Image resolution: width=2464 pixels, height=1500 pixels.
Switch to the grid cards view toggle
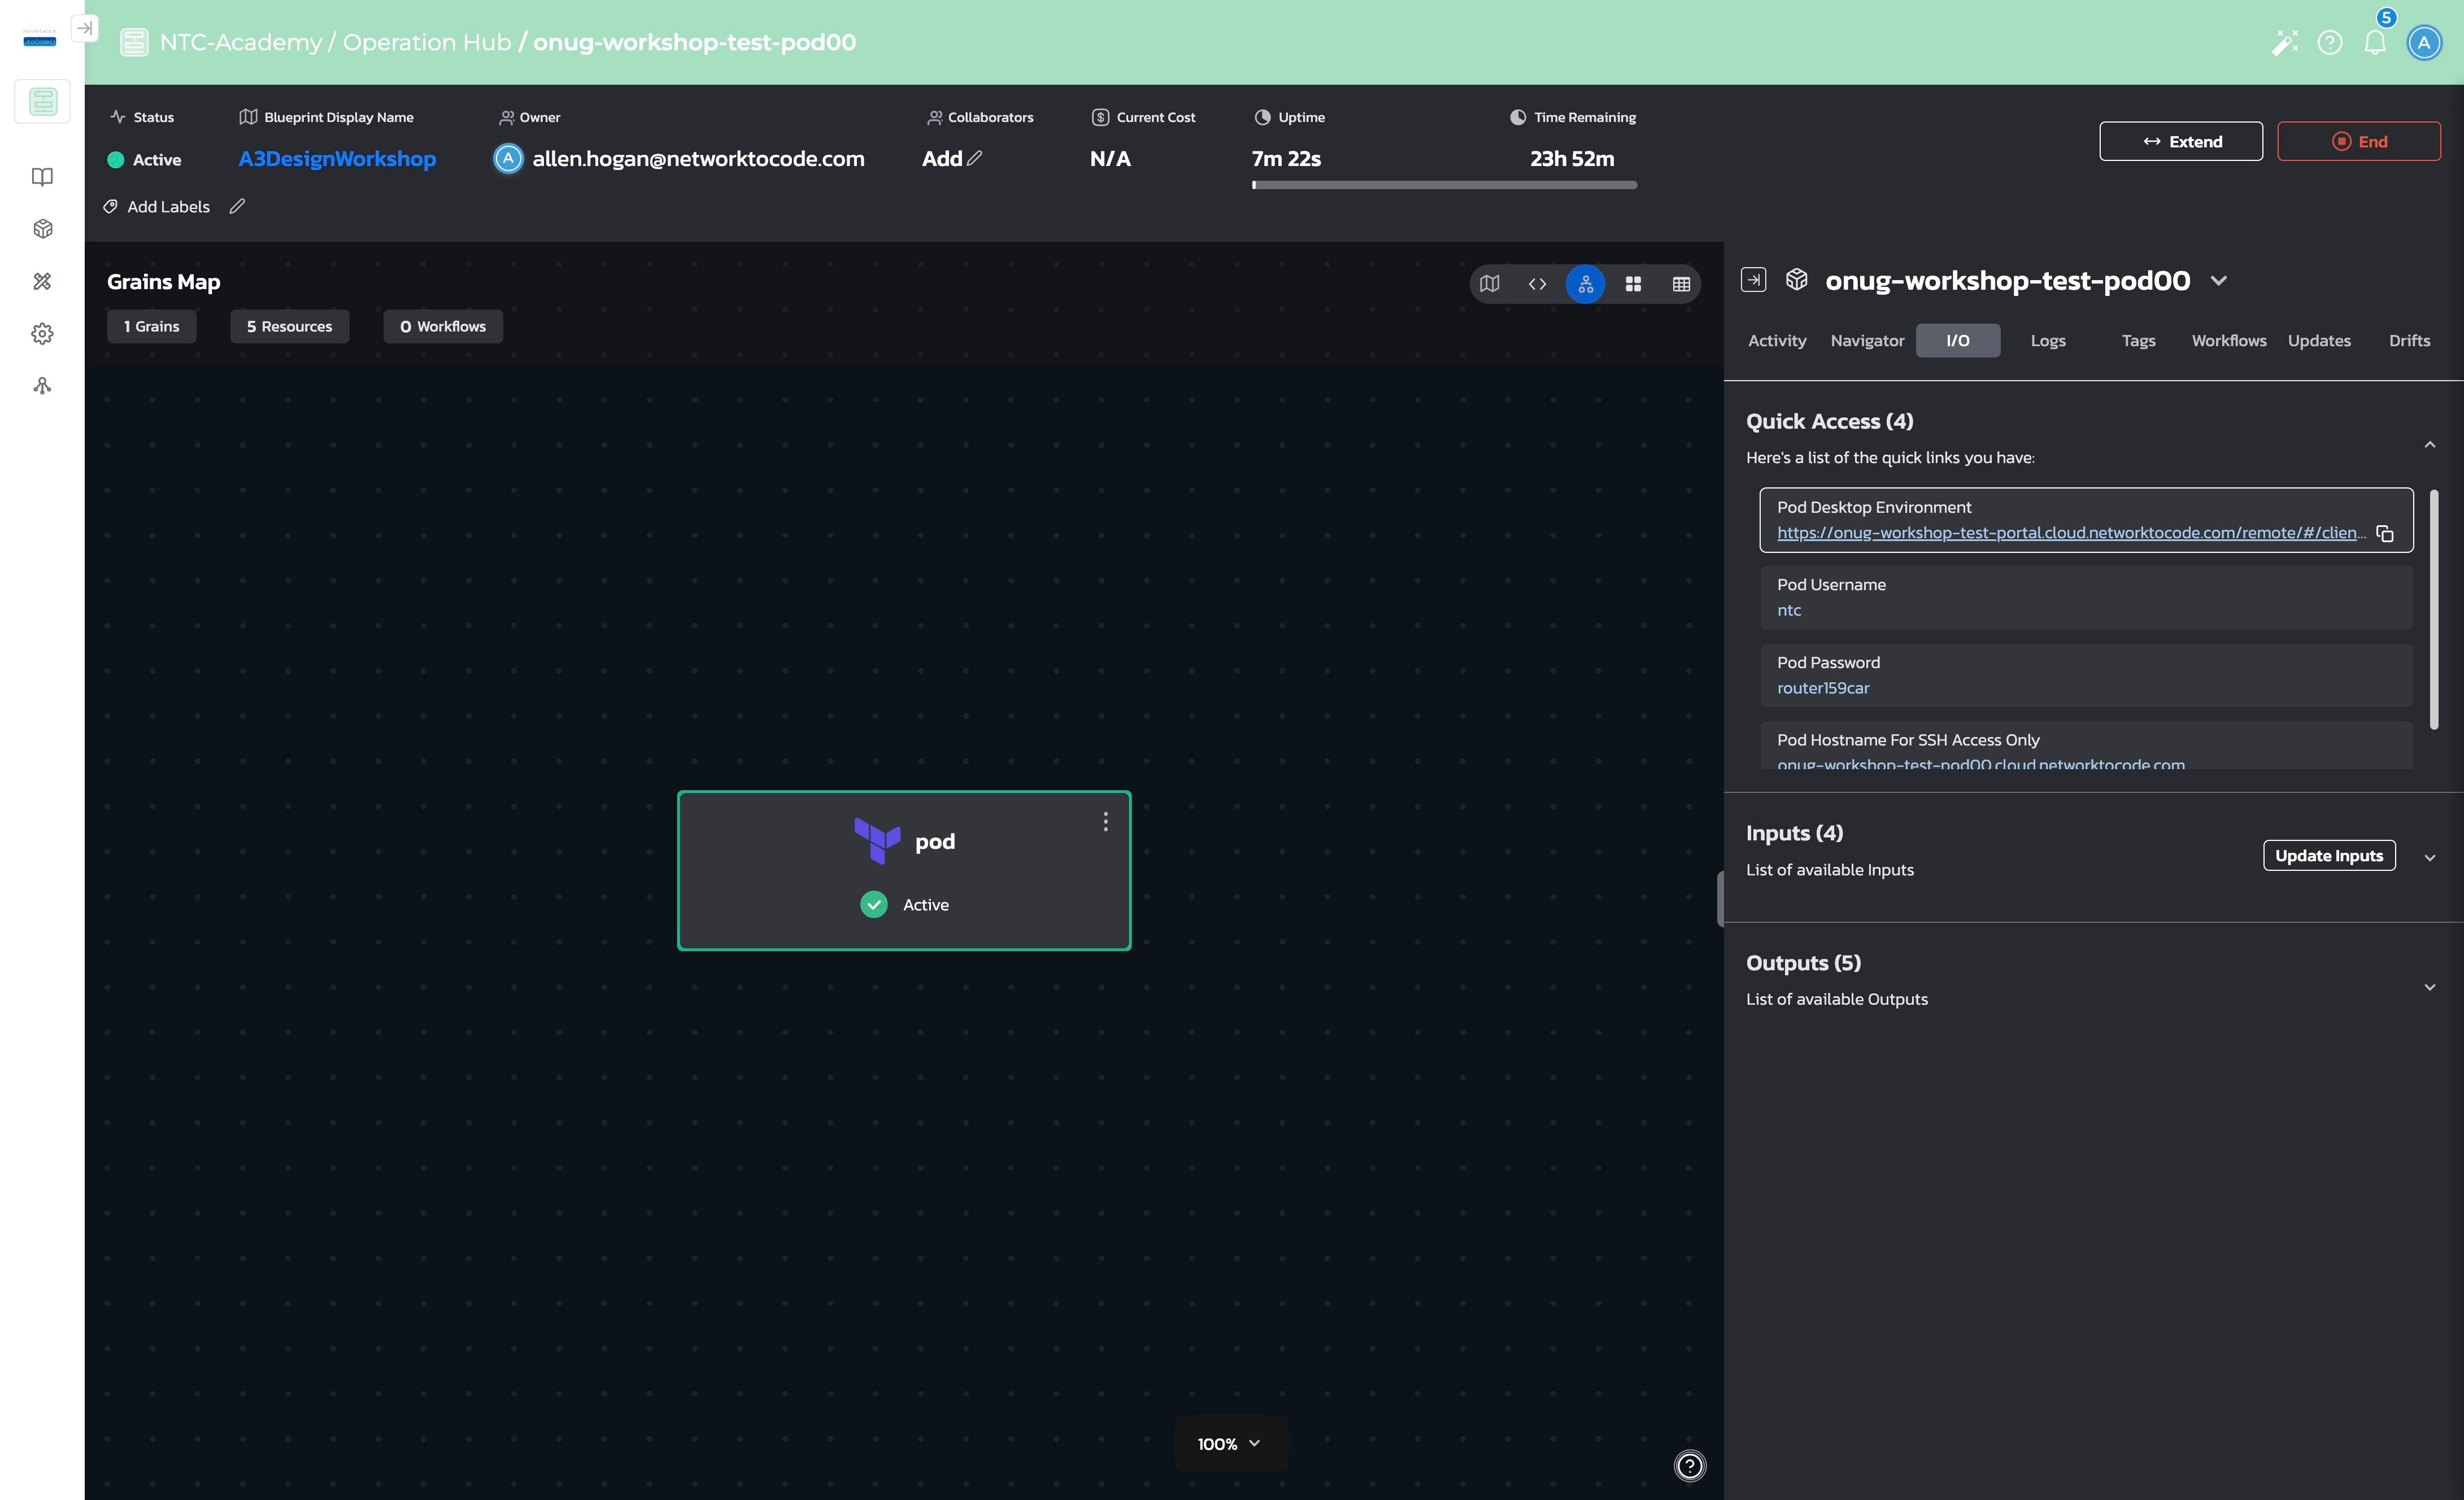point(1633,284)
